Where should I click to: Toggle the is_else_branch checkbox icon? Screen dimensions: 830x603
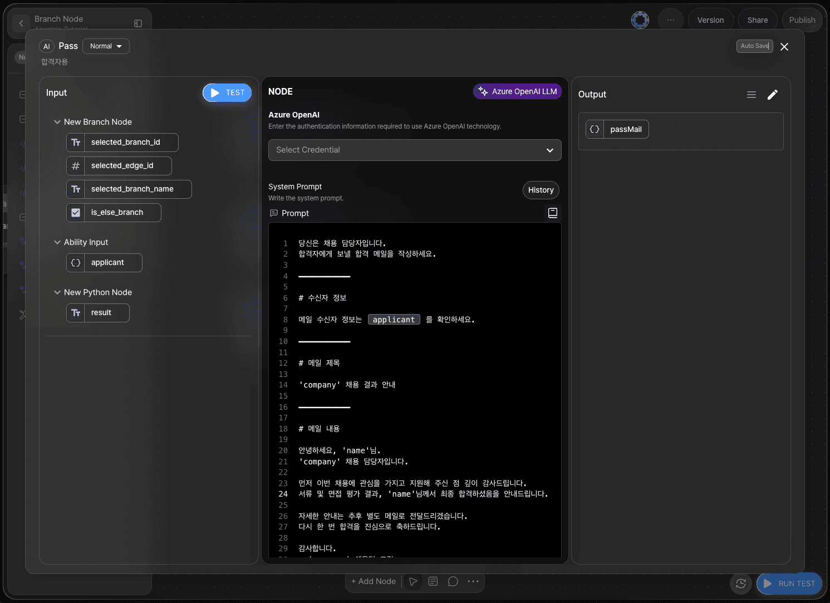76,213
